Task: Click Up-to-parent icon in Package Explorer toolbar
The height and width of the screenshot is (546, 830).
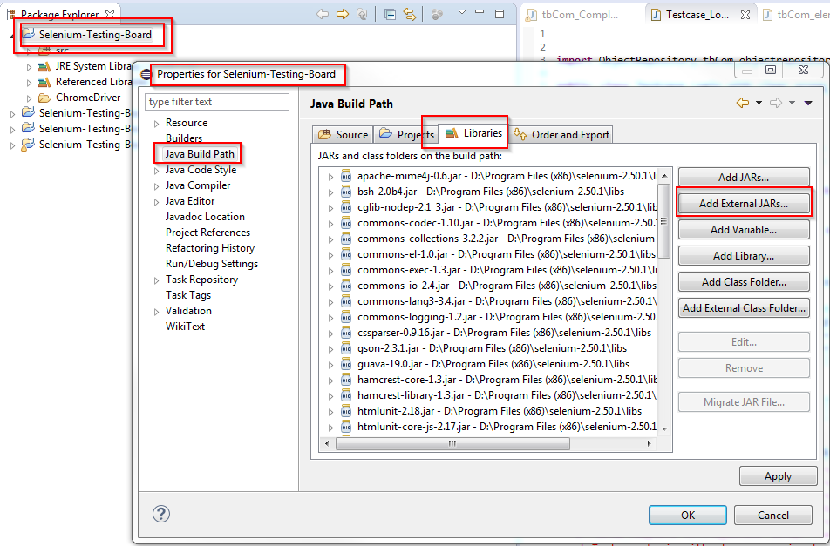Action: (362, 14)
